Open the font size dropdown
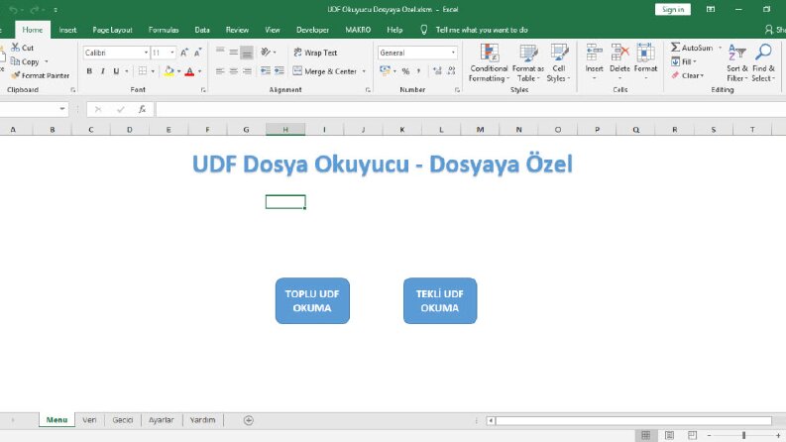The image size is (786, 442). tap(172, 53)
